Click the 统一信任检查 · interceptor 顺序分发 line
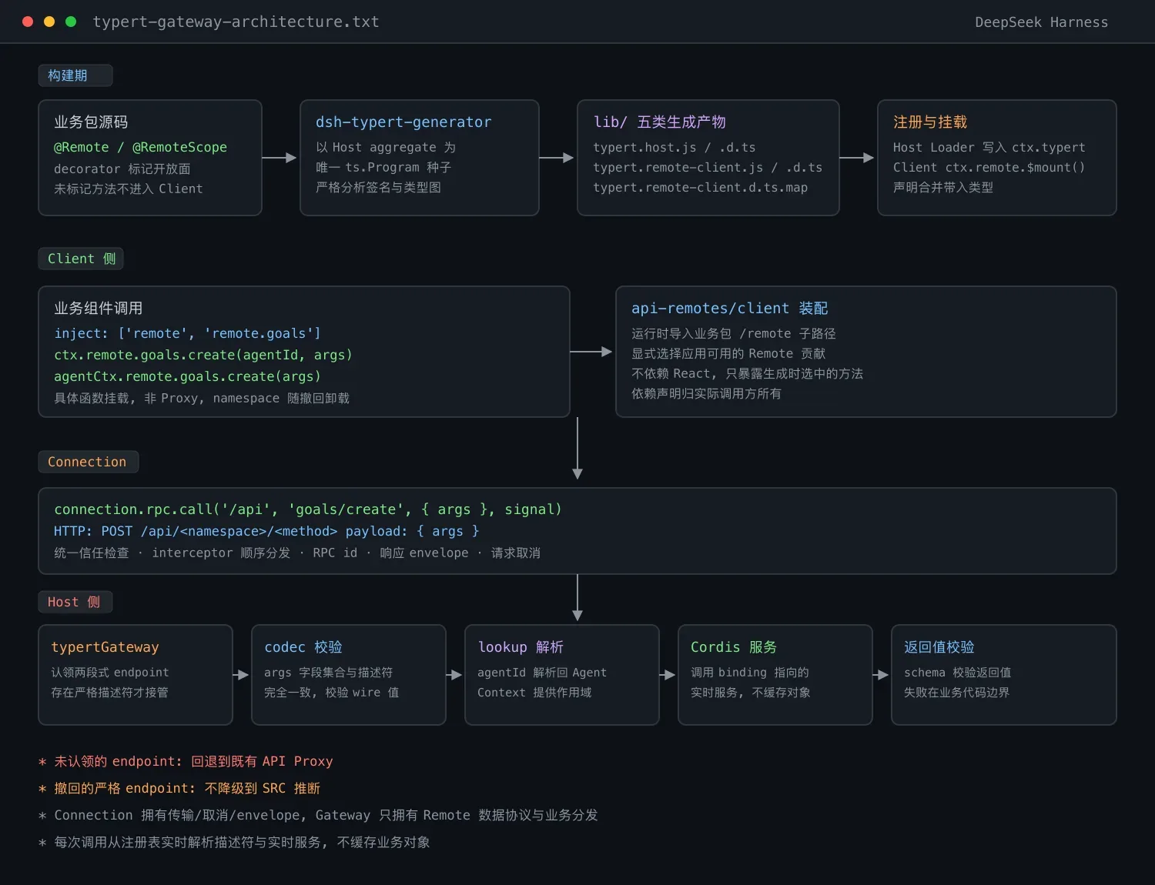Viewport: 1155px width, 885px height. [297, 553]
